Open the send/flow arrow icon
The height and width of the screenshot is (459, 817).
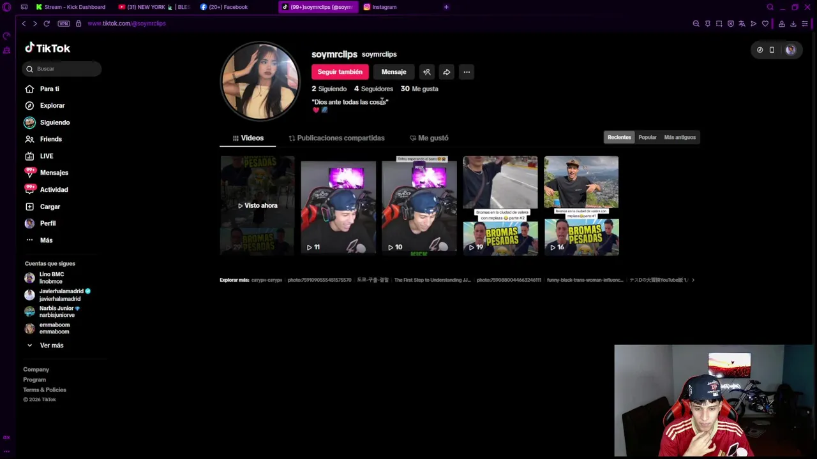753,24
